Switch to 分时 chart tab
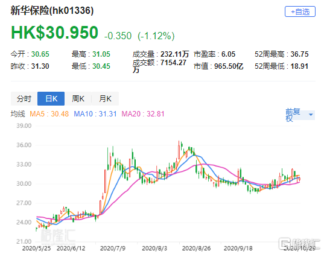 (x=24, y=98)
